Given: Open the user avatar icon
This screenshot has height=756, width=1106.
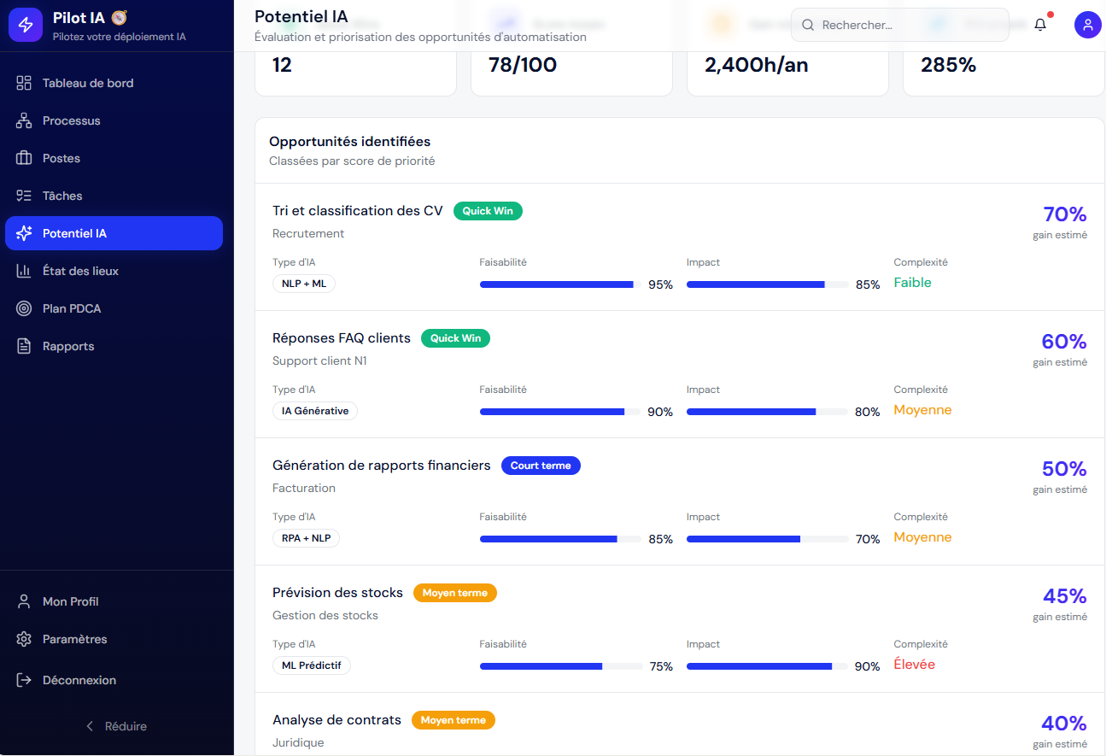Looking at the screenshot, I should click(1088, 25).
